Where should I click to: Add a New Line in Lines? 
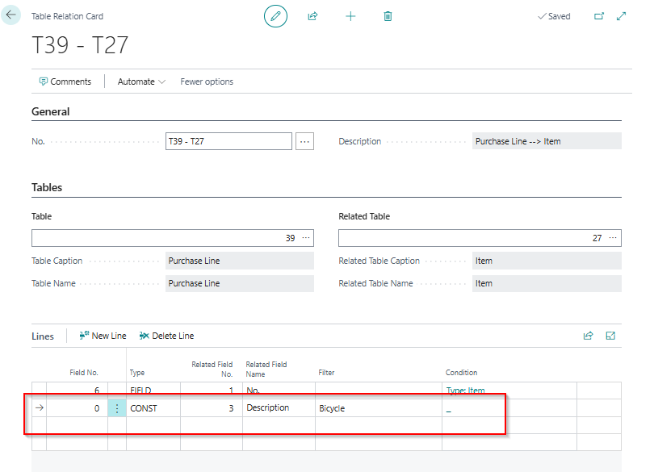103,336
